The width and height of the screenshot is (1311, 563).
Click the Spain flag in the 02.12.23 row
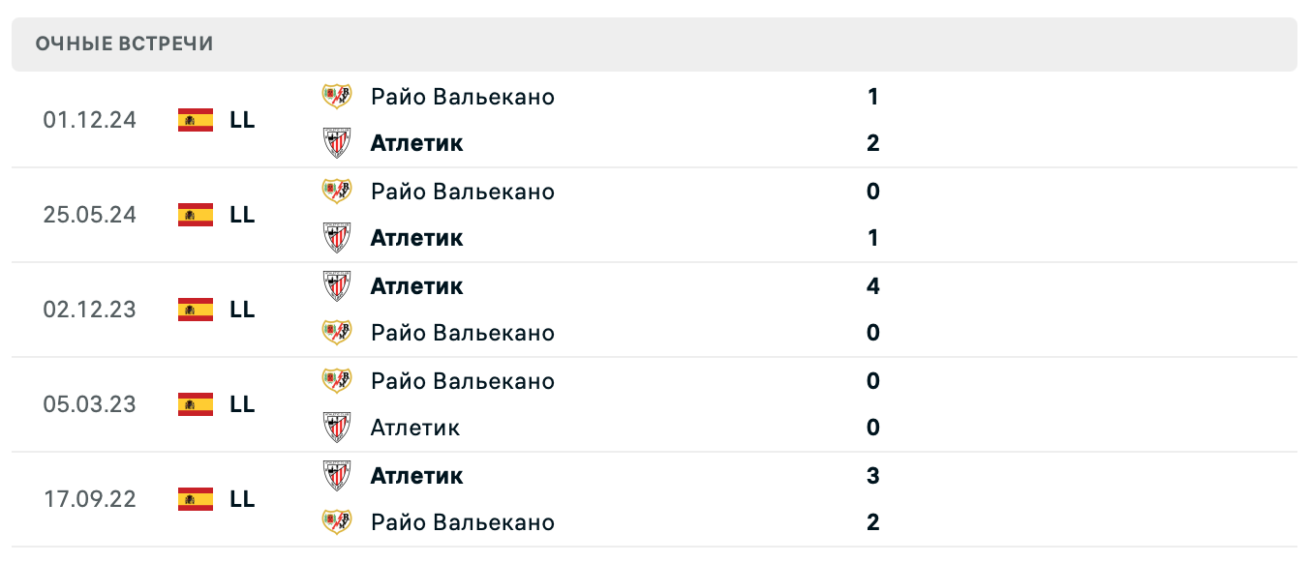pos(196,310)
